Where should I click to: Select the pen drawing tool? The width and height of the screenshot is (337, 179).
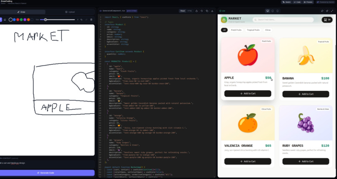pyautogui.click(x=1, y=20)
